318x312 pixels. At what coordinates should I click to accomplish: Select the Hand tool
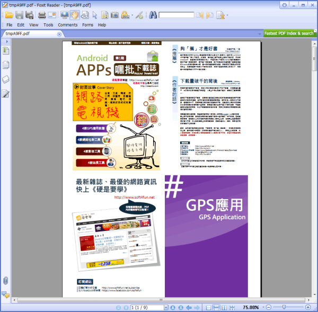pyautogui.click(x=75, y=15)
